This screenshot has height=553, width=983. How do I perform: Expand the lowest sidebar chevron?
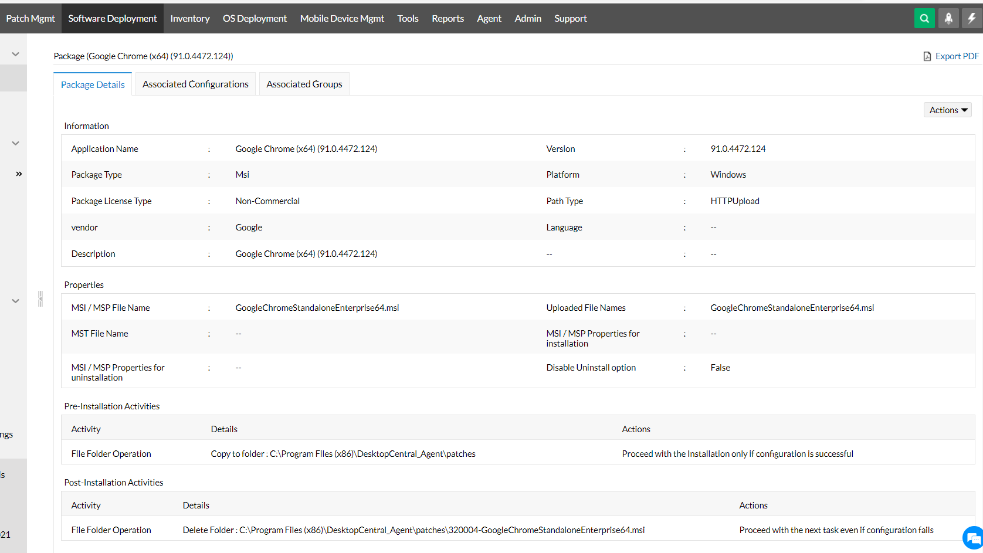pos(16,301)
